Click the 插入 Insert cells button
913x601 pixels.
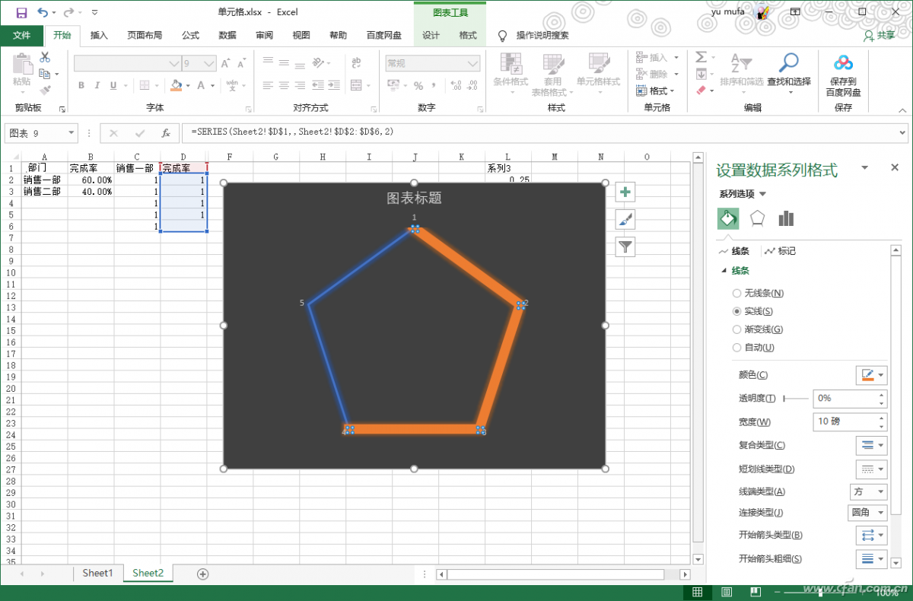coord(655,57)
